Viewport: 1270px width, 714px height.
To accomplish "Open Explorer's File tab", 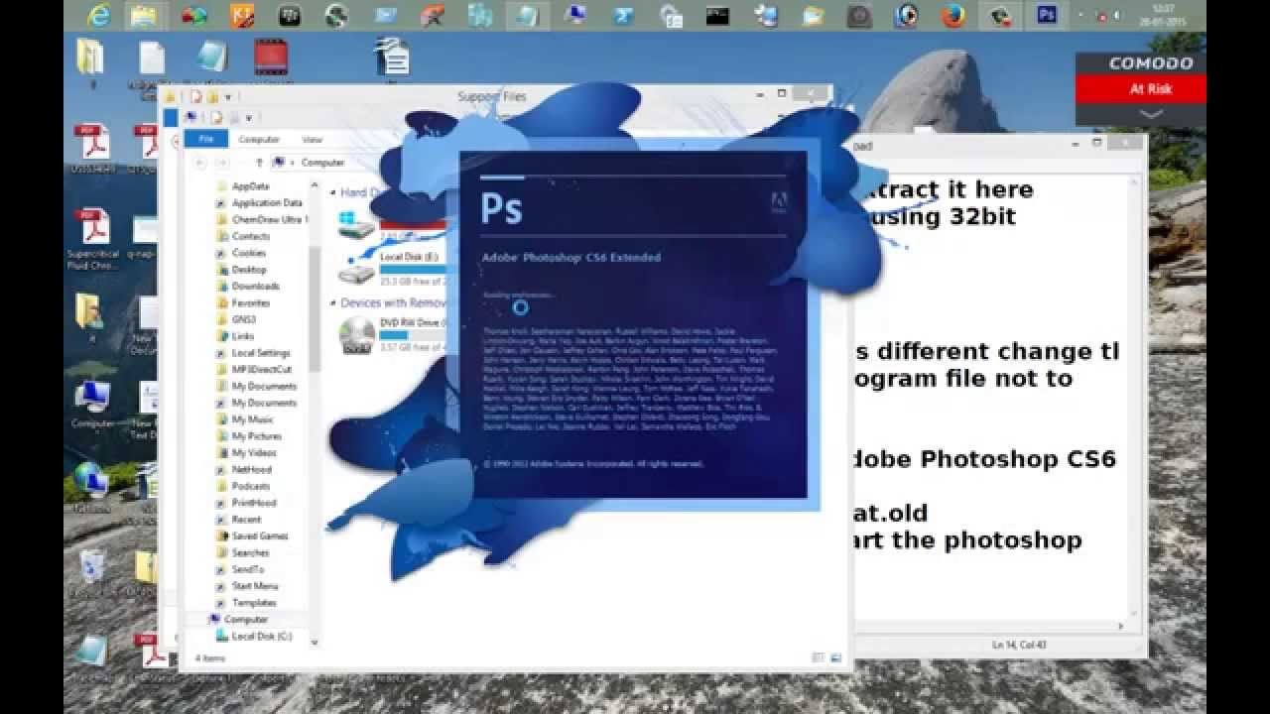I will [206, 140].
